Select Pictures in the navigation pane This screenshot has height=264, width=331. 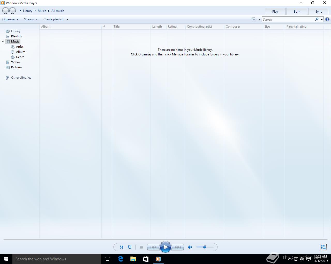pyautogui.click(x=14, y=67)
